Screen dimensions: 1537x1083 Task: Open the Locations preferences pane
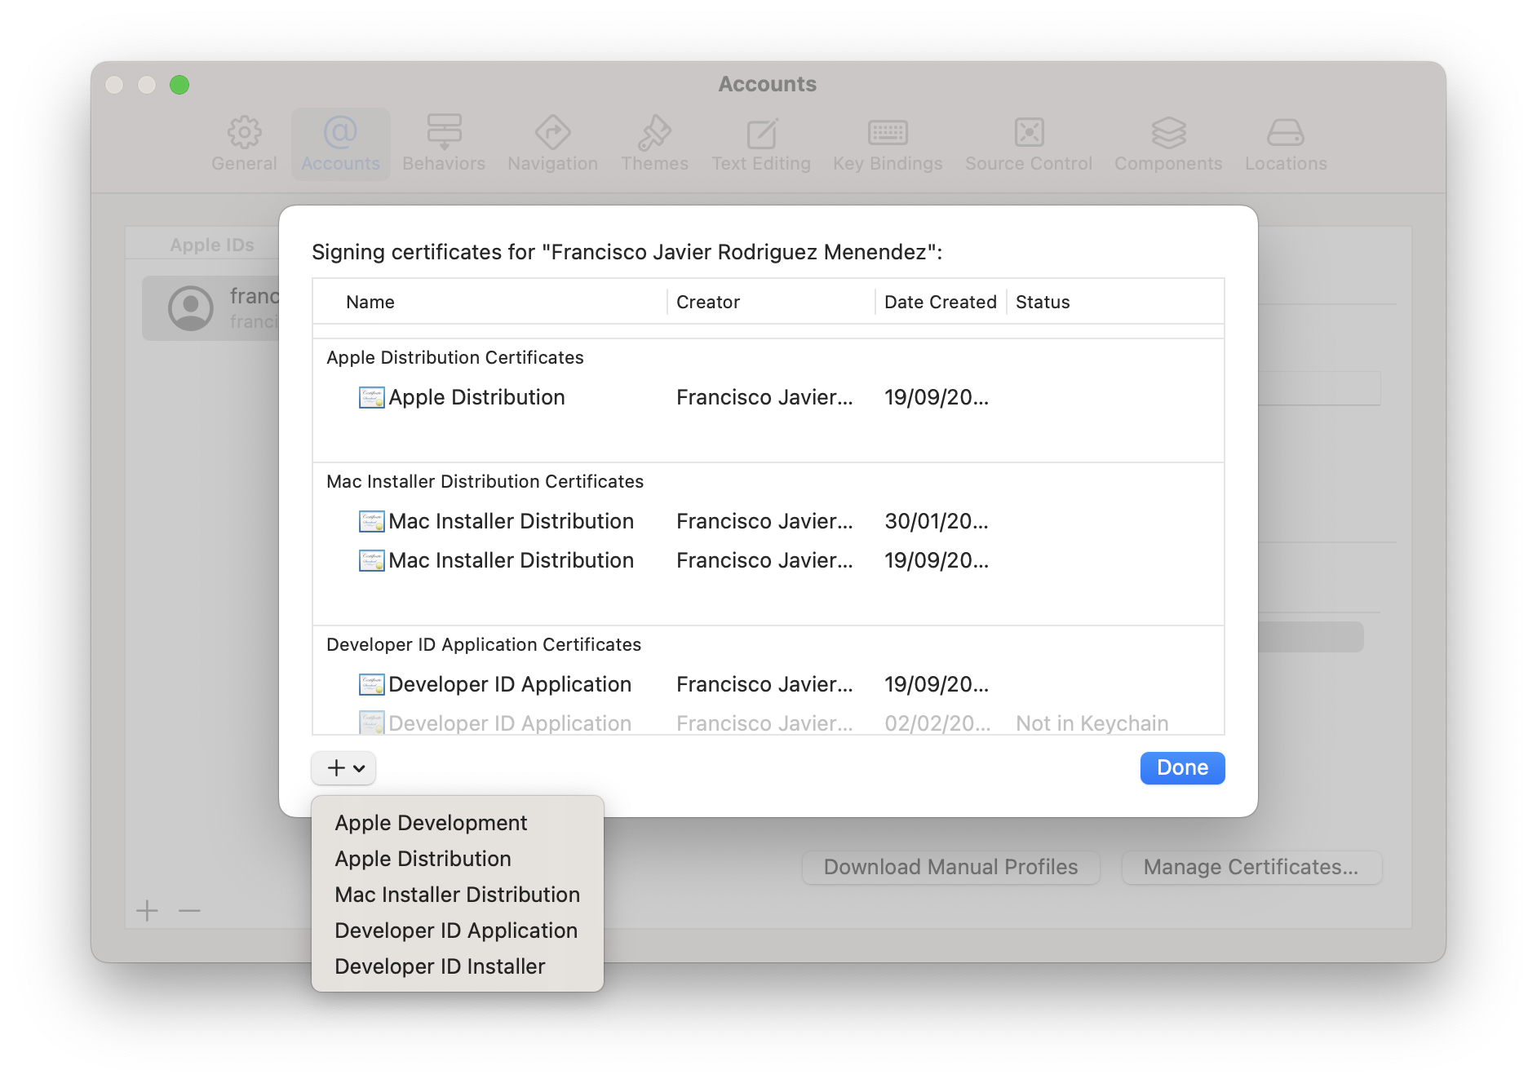pyautogui.click(x=1286, y=144)
